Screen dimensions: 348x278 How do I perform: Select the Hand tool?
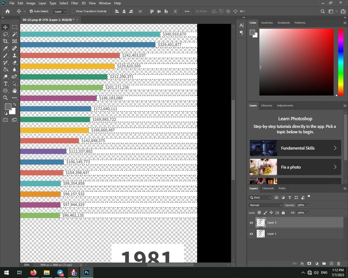[15, 91]
